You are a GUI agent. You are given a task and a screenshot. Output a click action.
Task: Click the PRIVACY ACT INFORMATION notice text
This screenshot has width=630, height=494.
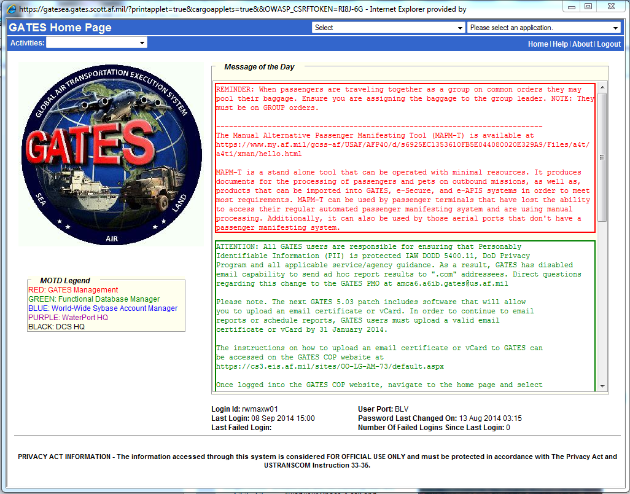coord(317,461)
